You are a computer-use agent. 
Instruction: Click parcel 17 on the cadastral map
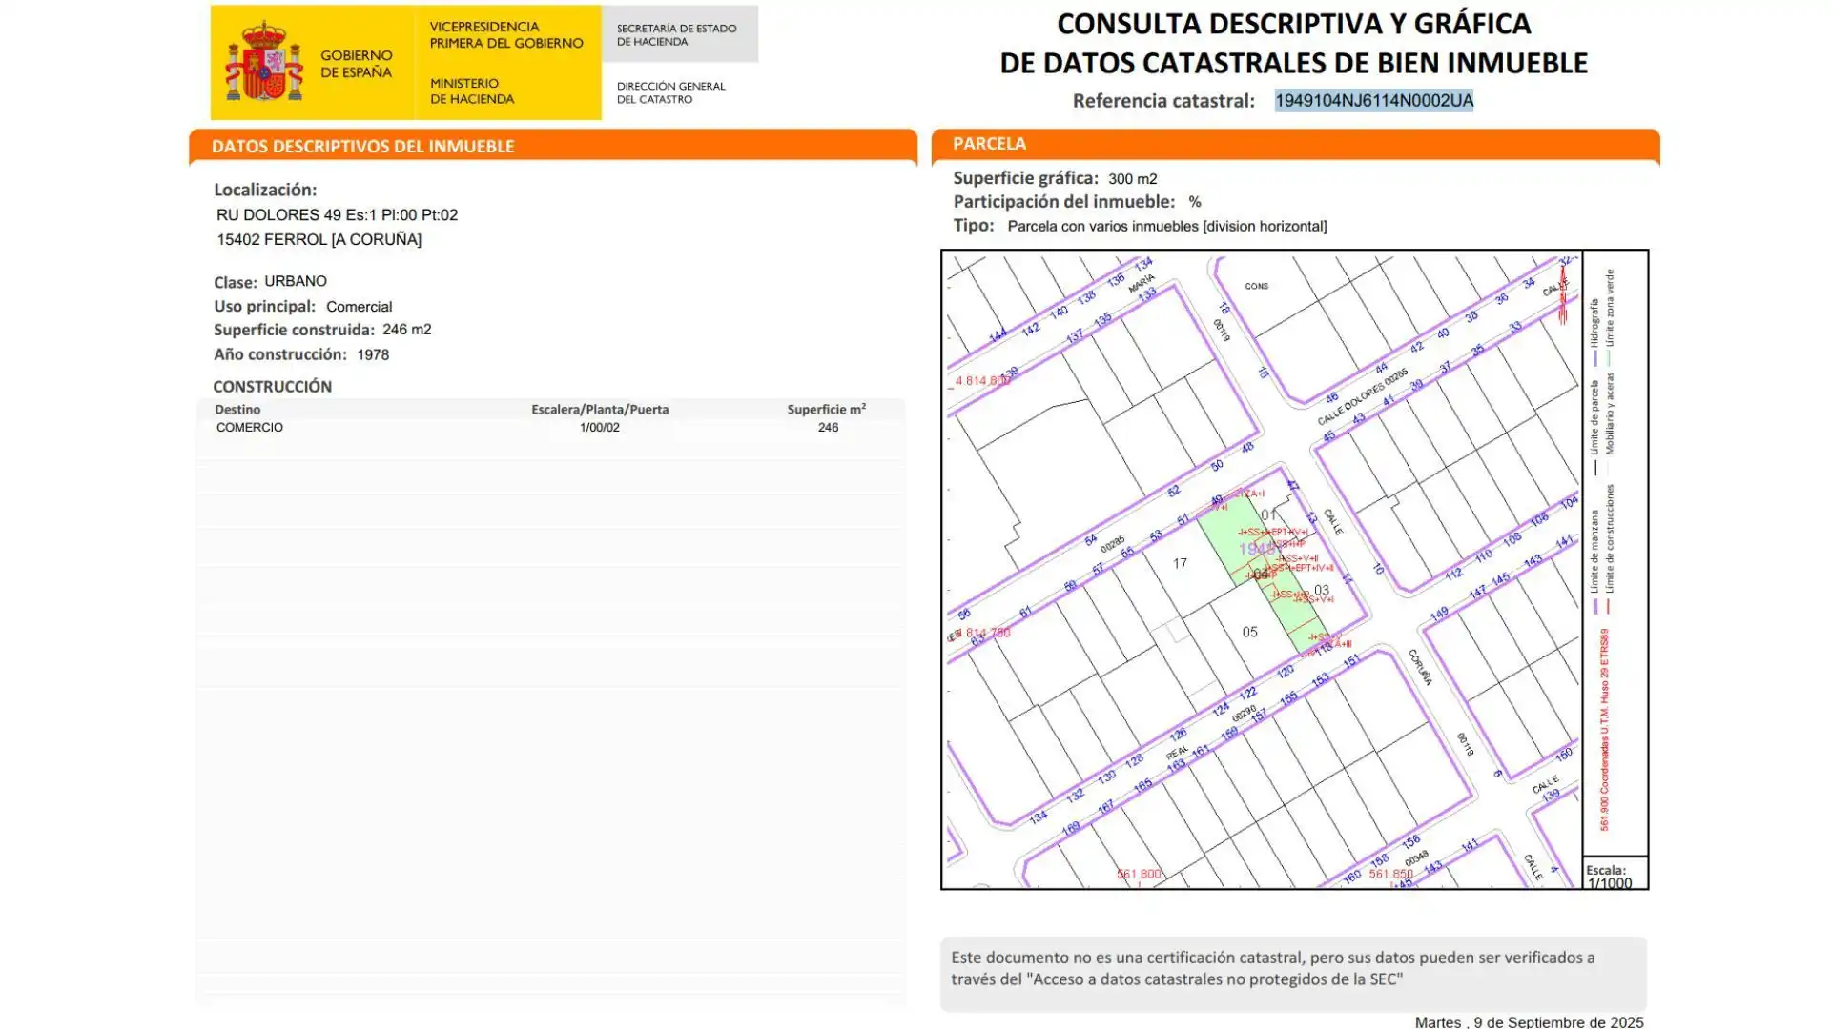click(1180, 564)
